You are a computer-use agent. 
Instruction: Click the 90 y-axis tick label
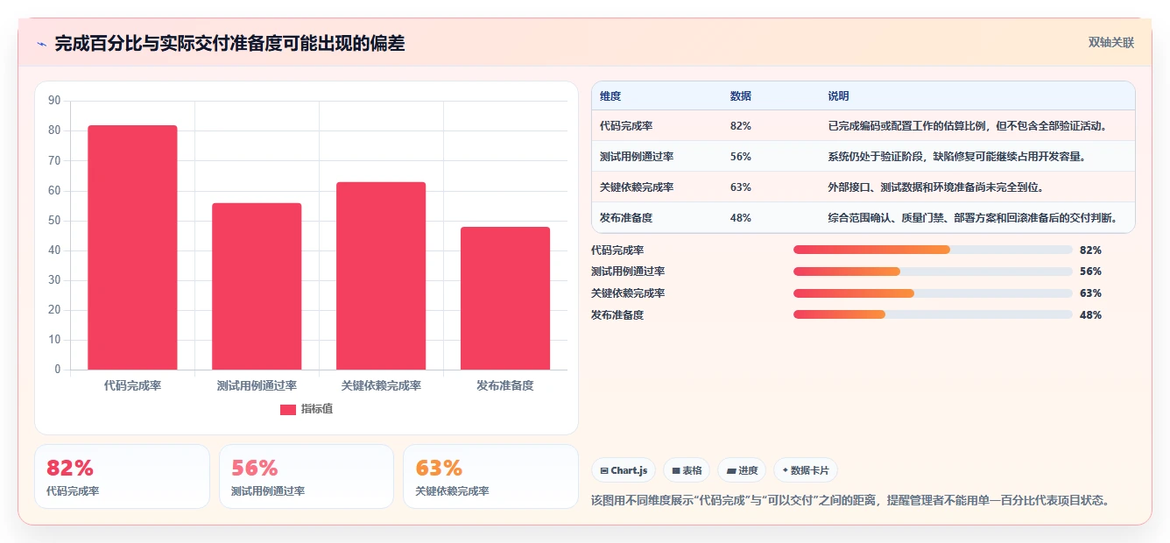54,101
